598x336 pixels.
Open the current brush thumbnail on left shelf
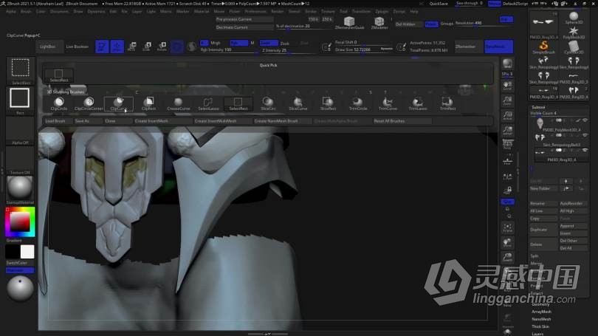pyautogui.click(x=21, y=70)
